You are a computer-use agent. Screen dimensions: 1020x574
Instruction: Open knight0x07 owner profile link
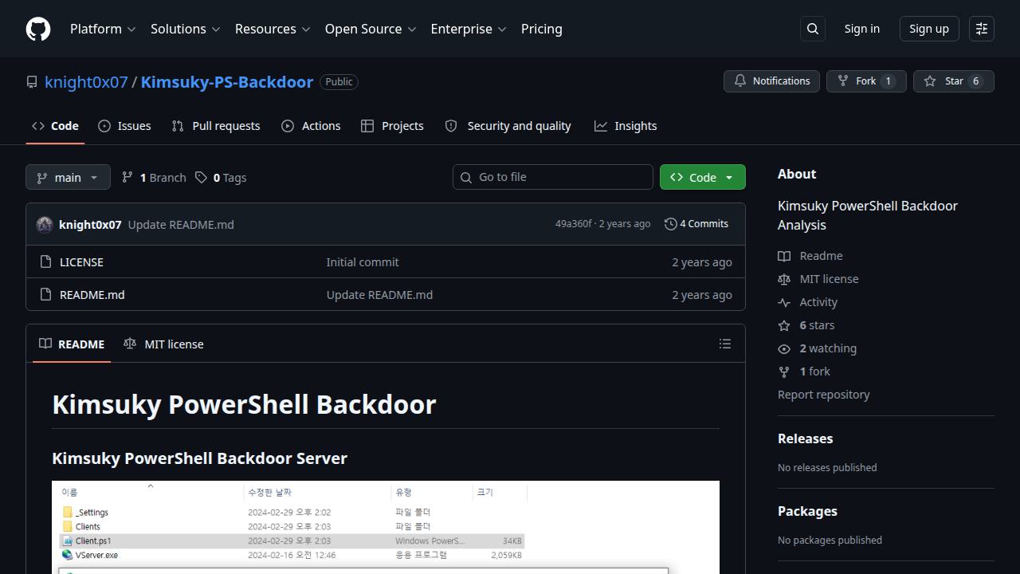pos(86,82)
